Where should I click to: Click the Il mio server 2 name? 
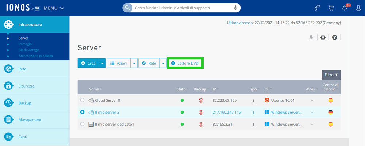(107, 112)
